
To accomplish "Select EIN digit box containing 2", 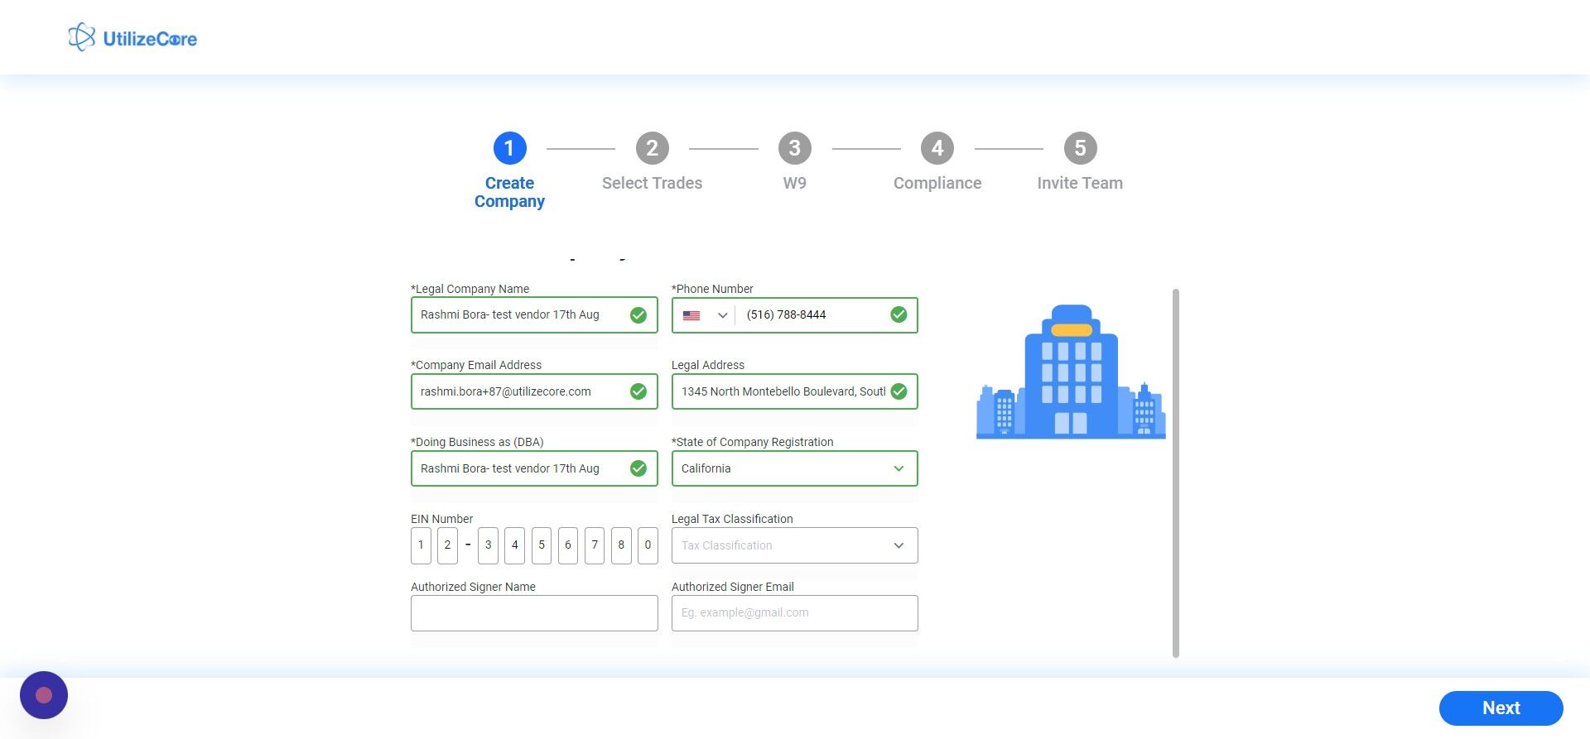I will [447, 545].
